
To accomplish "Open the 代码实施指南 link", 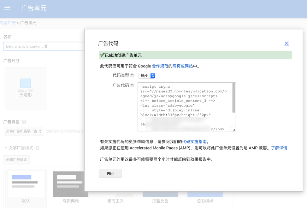I will click(194, 142).
